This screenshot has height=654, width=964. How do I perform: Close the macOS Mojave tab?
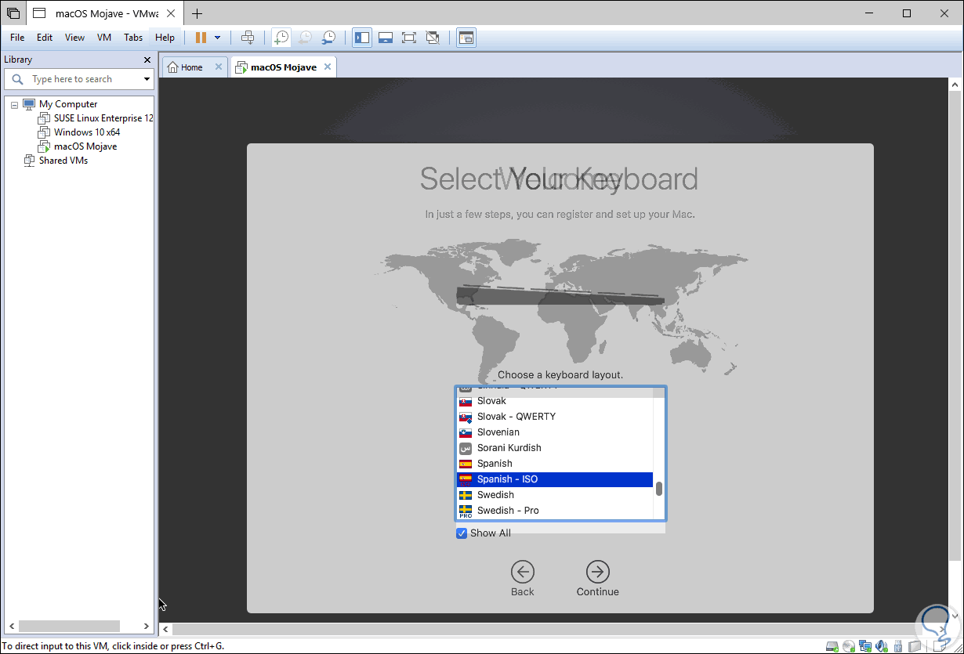(x=328, y=67)
